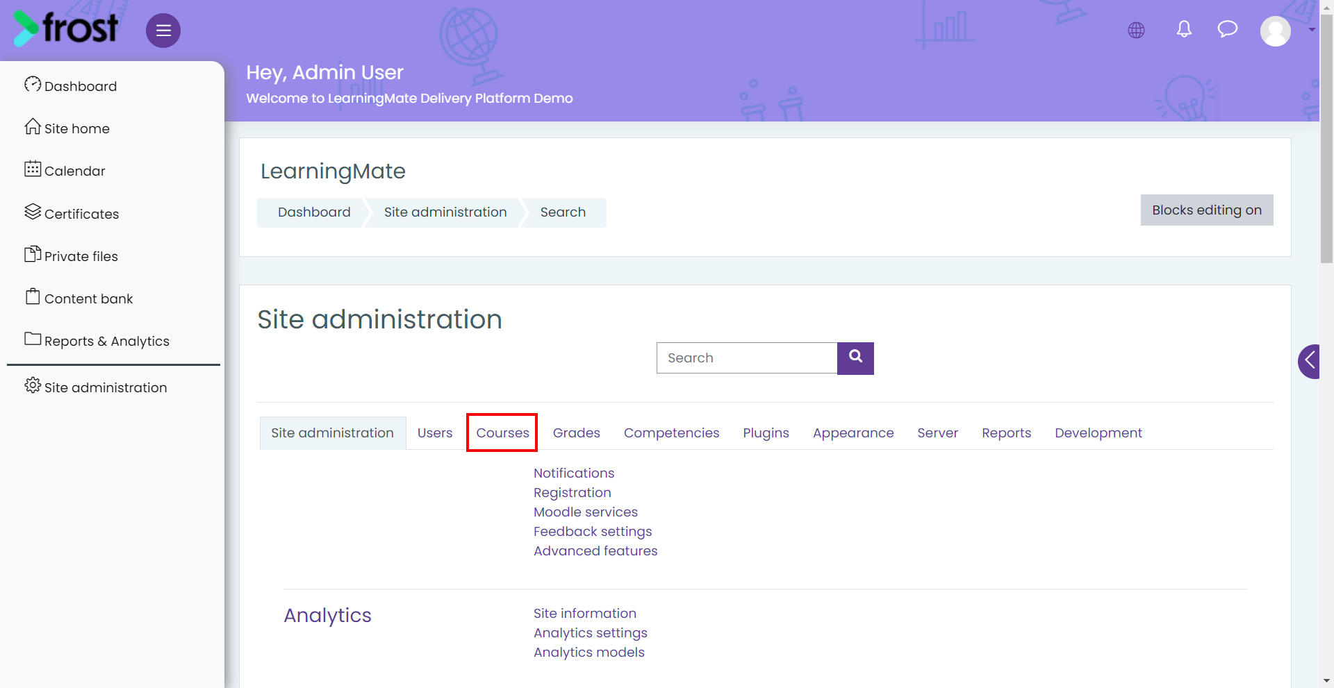Screen dimensions: 1334x688
Task: Toggle the hamburger menu button
Action: [163, 31]
